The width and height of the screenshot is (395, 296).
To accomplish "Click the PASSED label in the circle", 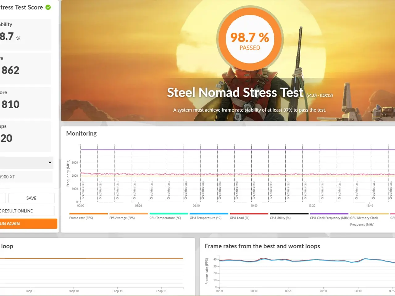I will coord(250,48).
